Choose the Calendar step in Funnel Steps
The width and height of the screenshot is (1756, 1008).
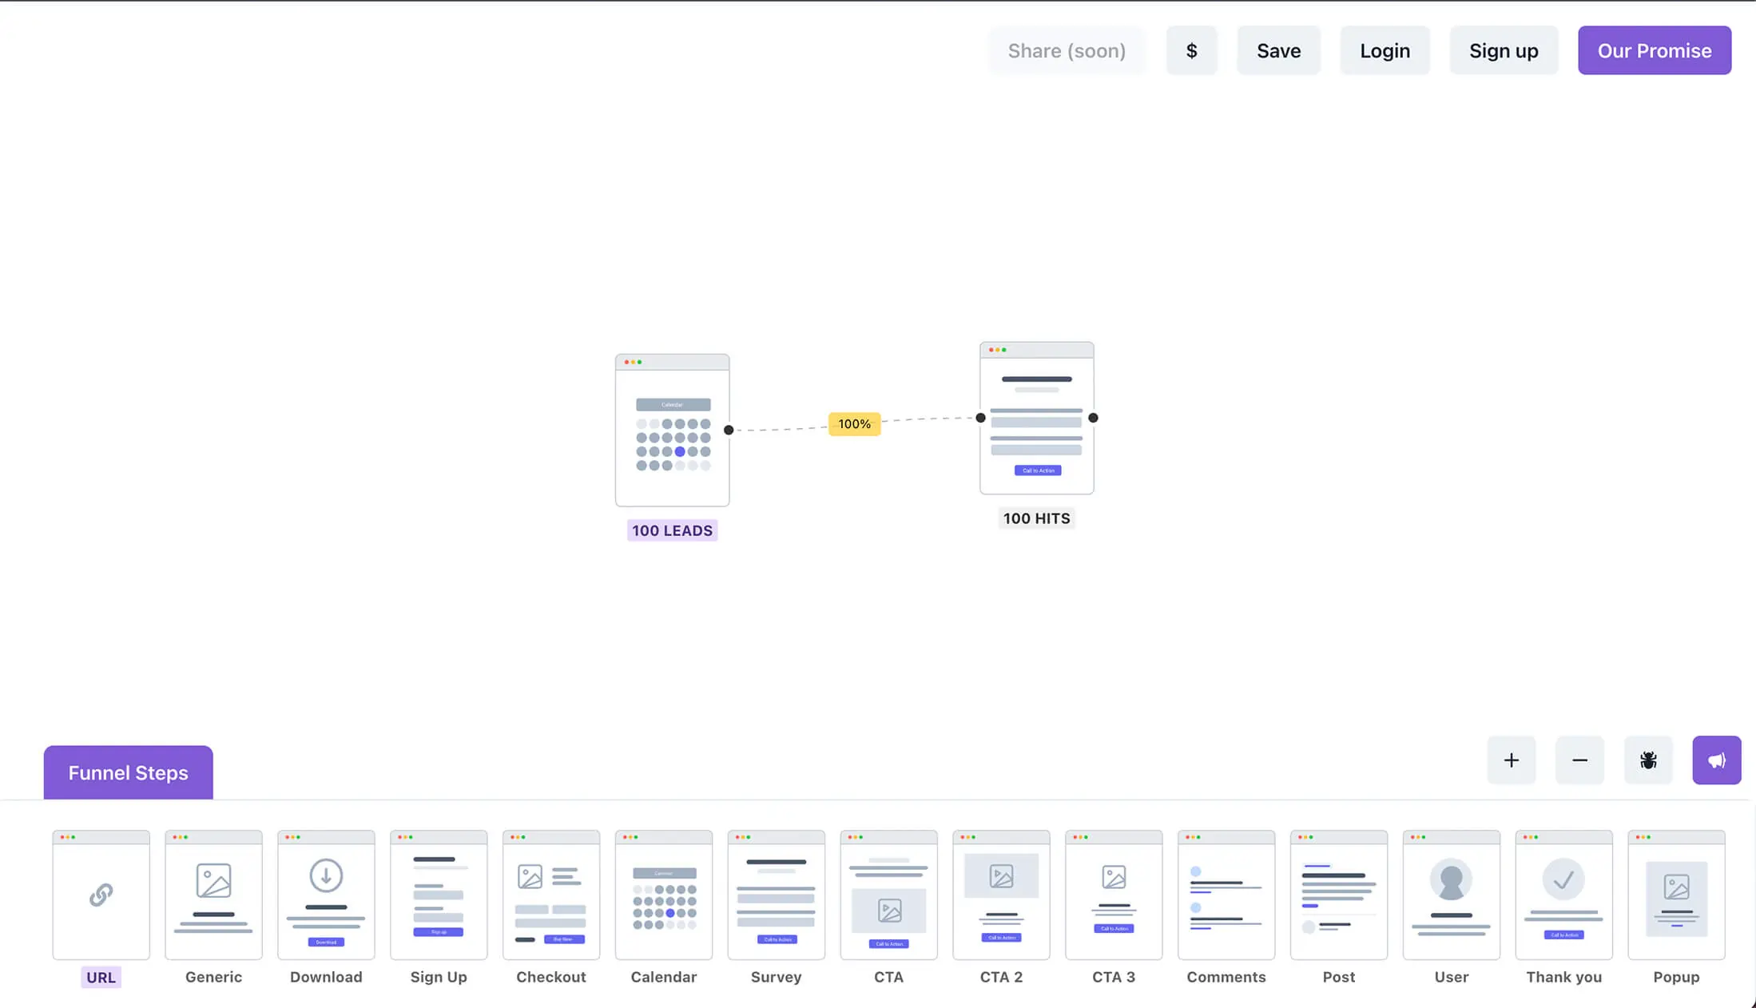[664, 895]
